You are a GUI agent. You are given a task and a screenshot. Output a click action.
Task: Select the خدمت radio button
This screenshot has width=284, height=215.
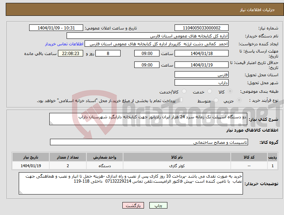209,91
